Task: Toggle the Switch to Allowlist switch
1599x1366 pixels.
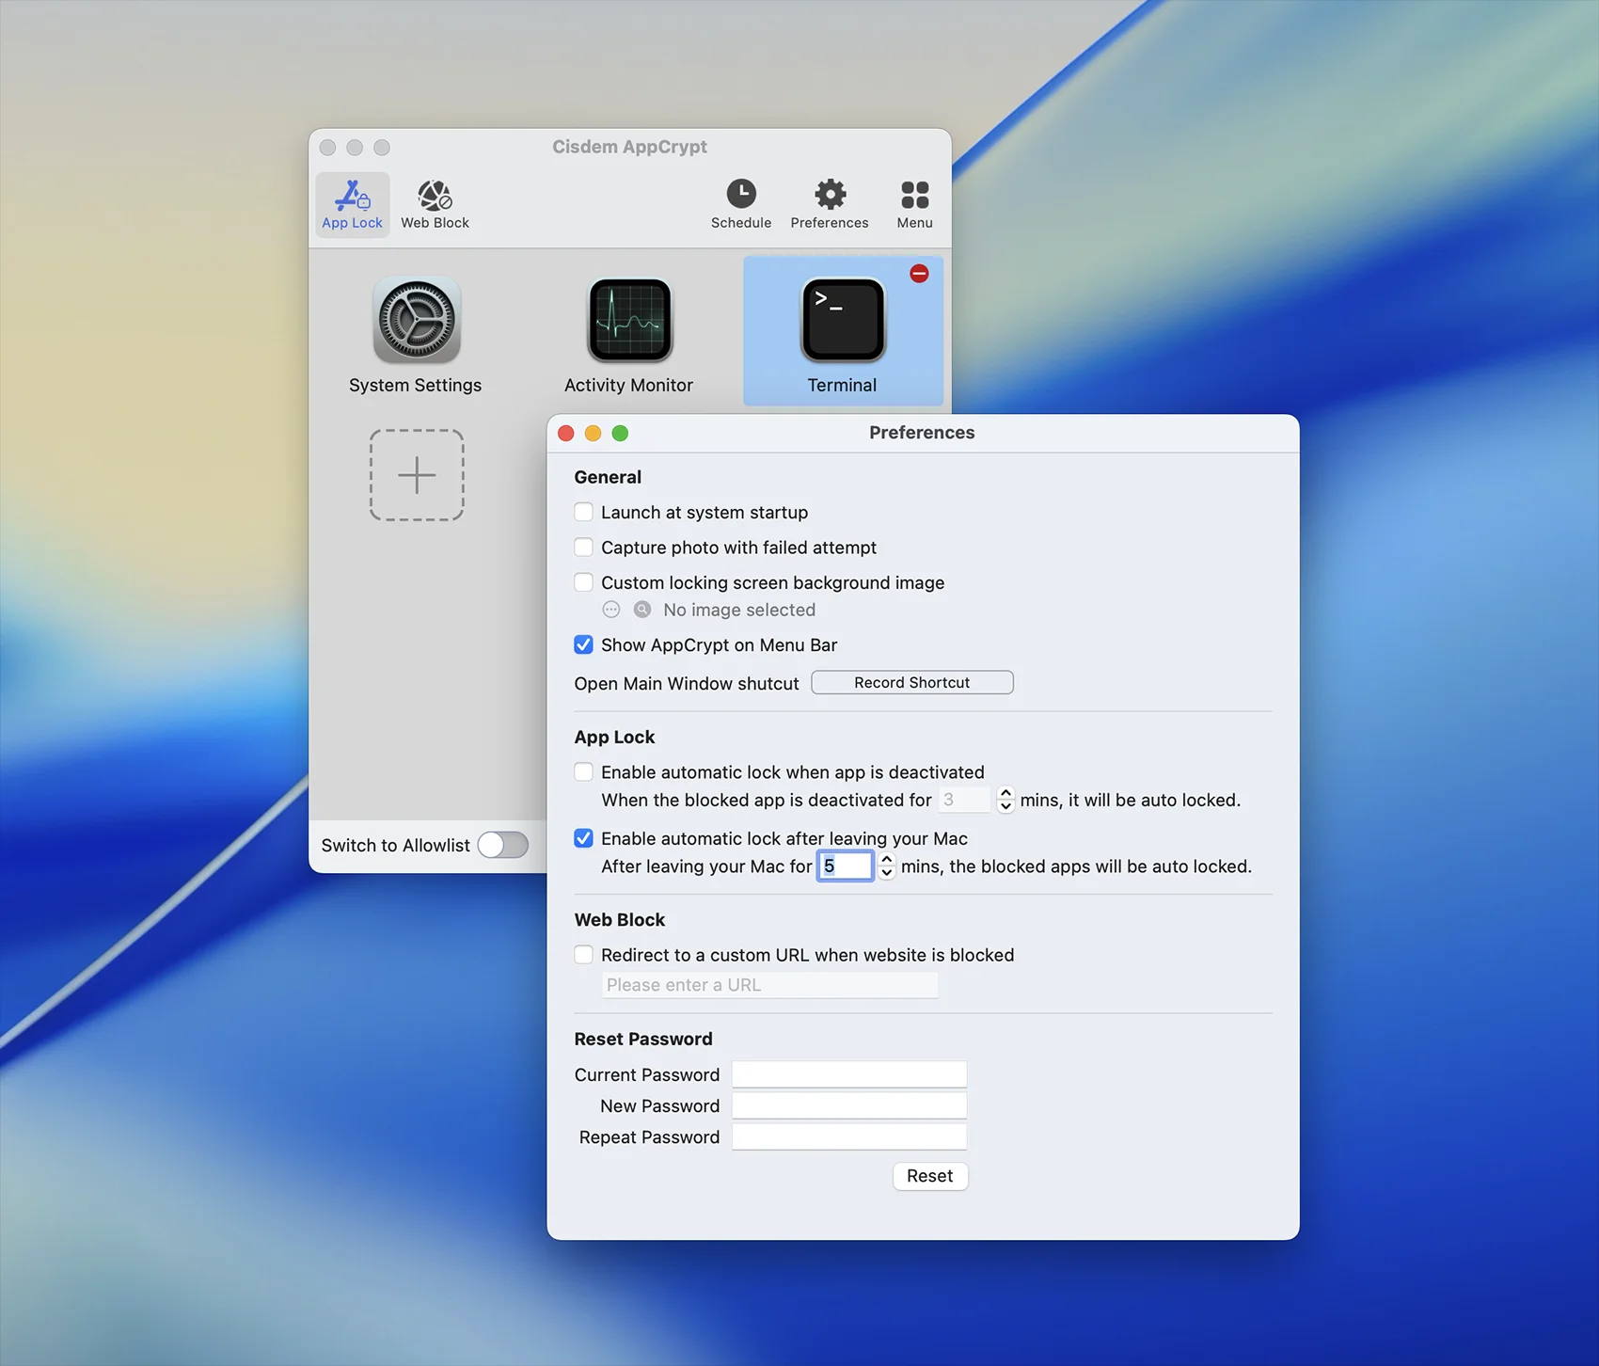Action: [x=503, y=845]
